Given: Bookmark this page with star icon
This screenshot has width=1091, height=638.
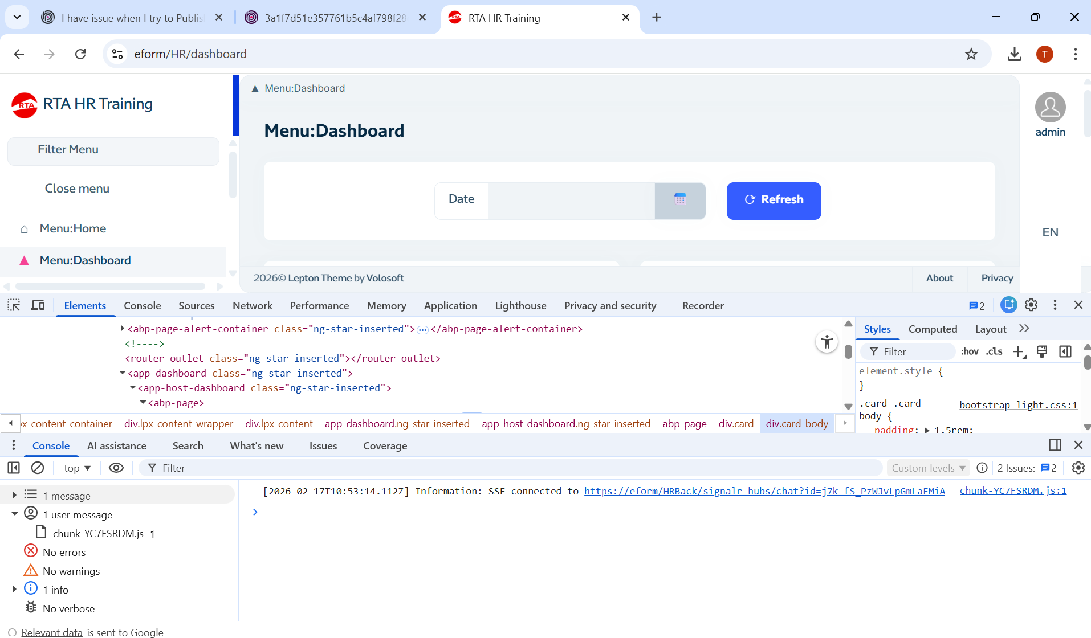Looking at the screenshot, I should pos(971,54).
